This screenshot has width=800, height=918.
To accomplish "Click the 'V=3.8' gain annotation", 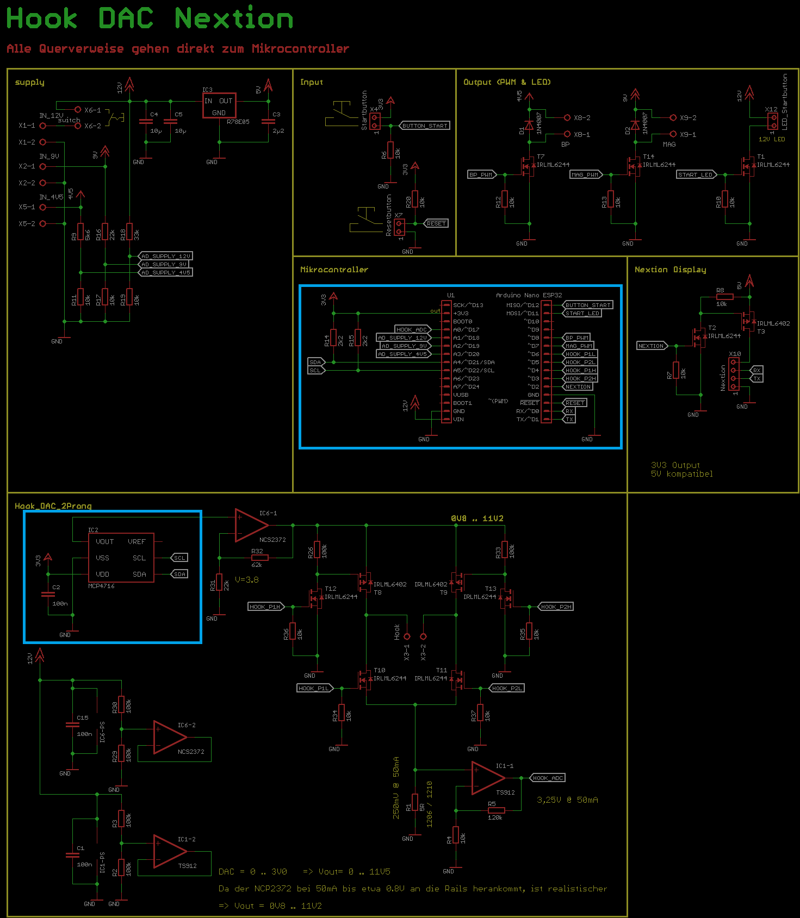I will (247, 580).
